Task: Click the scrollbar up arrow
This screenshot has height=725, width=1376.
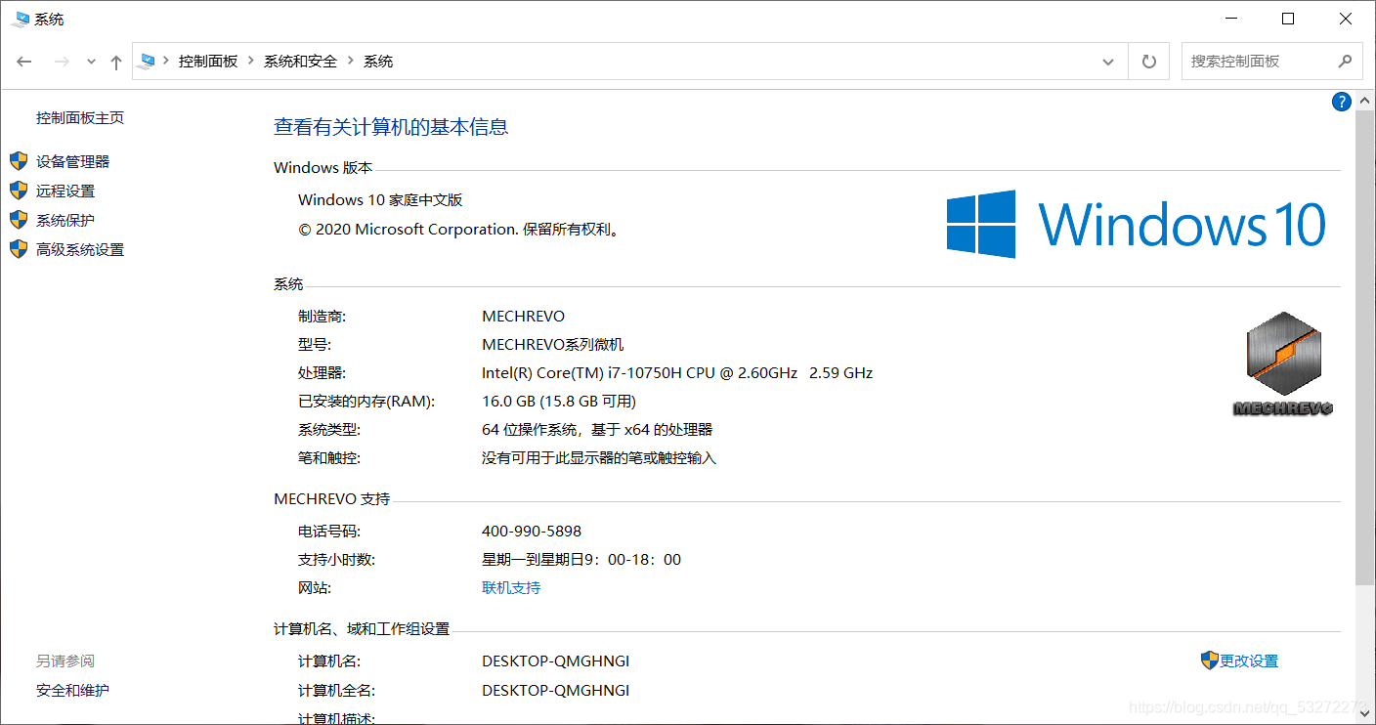Action: click(1365, 100)
